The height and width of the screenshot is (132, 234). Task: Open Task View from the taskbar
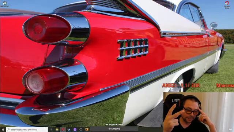point(51,129)
